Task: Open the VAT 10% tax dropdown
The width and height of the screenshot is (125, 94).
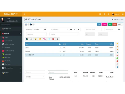Action: (35, 77)
